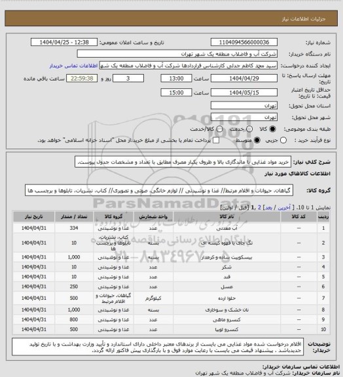Open the اطلاعات تماس خریدار link
Screen dimensions: 343x377
click(x=73, y=65)
